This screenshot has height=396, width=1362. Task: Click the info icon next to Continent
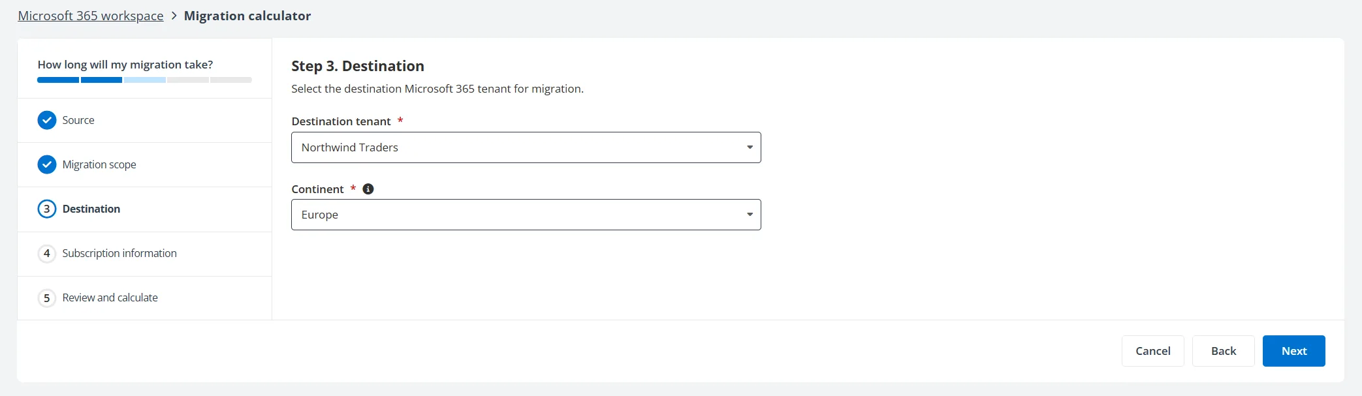click(368, 189)
